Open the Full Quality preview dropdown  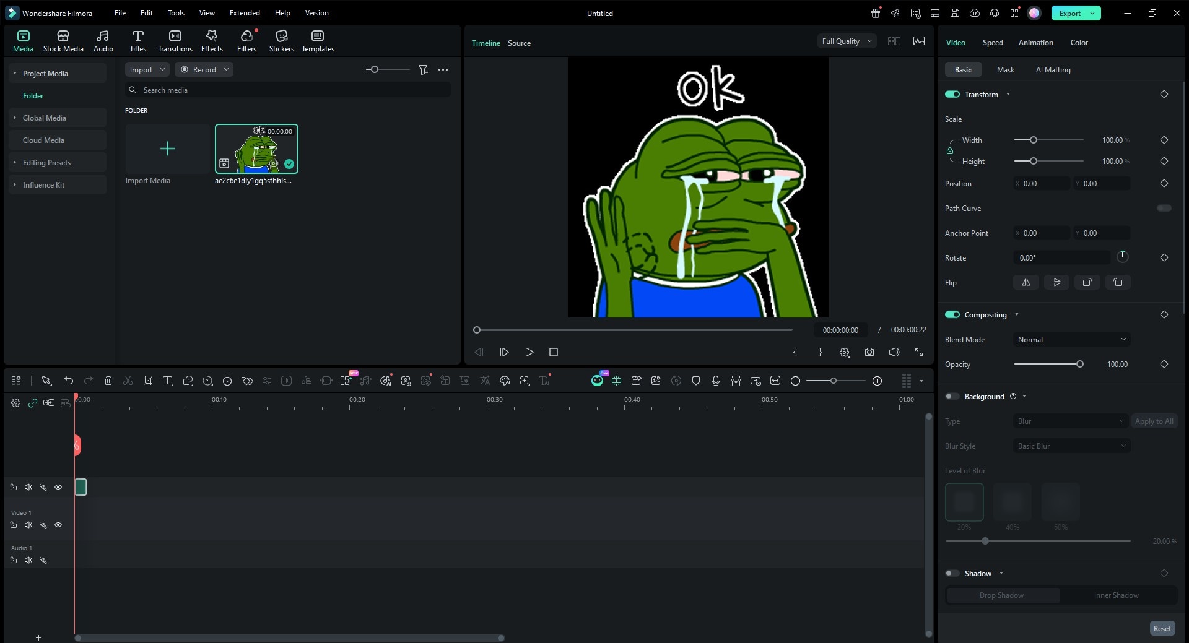point(846,41)
